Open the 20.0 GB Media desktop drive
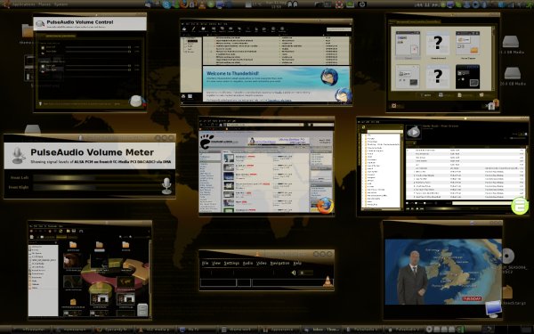The width and height of the screenshot is (534, 334). point(513,76)
